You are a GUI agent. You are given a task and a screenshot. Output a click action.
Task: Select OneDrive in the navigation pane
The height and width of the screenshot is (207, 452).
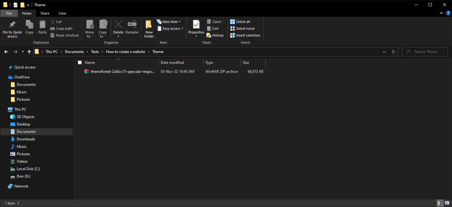click(x=19, y=77)
